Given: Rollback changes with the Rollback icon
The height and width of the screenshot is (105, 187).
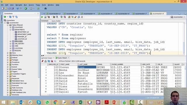Looking at the screenshot, I should (x=65, y=17).
